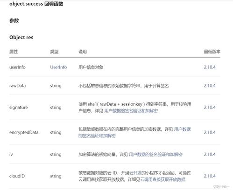Image resolution: width=233 pixels, height=190 pixels.
Task: Click string type in rawData row
Action: point(56,86)
